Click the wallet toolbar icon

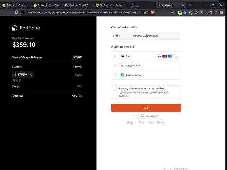pyautogui.click(x=201, y=12)
